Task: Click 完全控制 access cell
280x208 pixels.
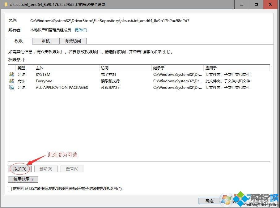Action: pos(108,74)
